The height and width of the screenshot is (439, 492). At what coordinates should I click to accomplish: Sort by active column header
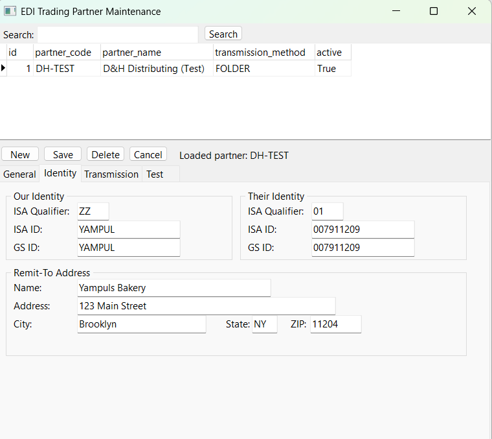pos(333,52)
